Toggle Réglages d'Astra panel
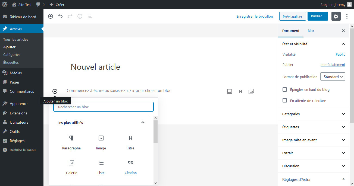The height and width of the screenshot is (186, 354). (x=314, y=179)
